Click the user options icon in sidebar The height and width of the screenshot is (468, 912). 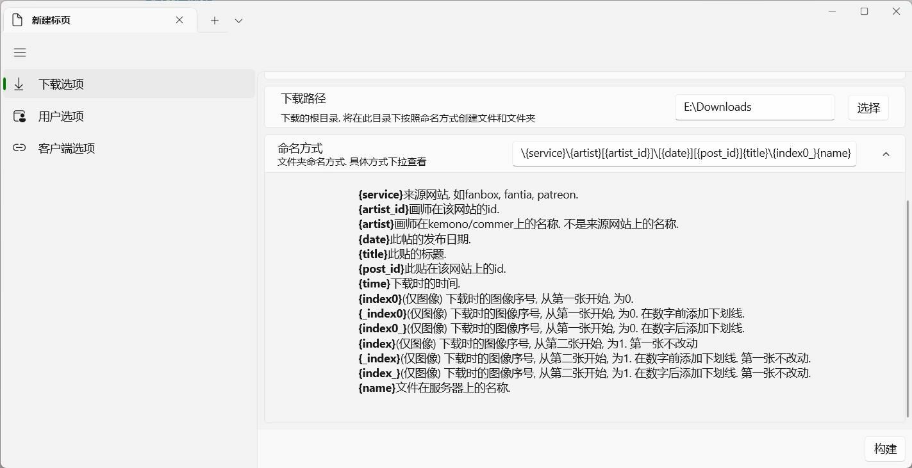[x=19, y=117]
